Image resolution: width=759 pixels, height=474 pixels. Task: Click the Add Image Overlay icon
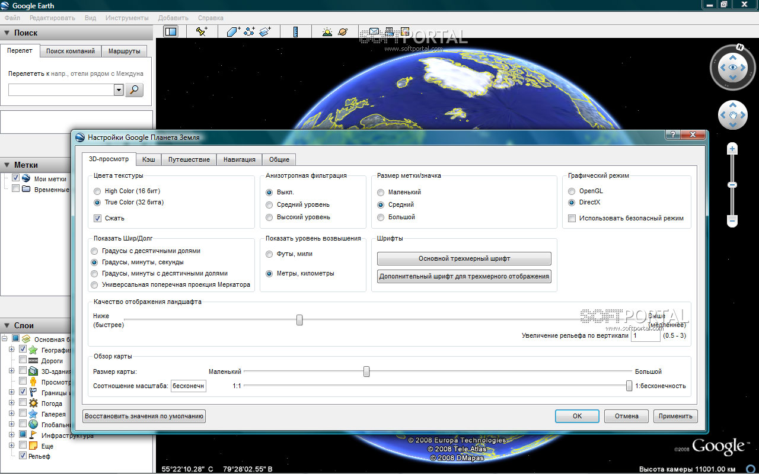pos(265,31)
